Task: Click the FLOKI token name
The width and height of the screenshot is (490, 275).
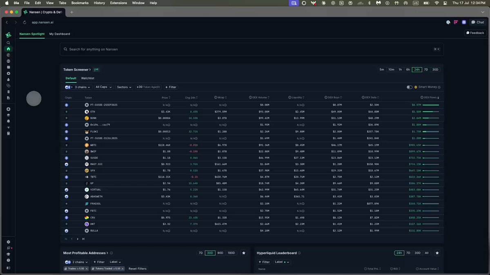Action: [x=94, y=132]
